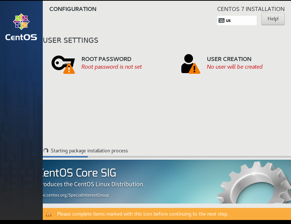Viewport: 291px width, 224px height.
Task: Click 'No user will be created' text
Action: (235, 67)
